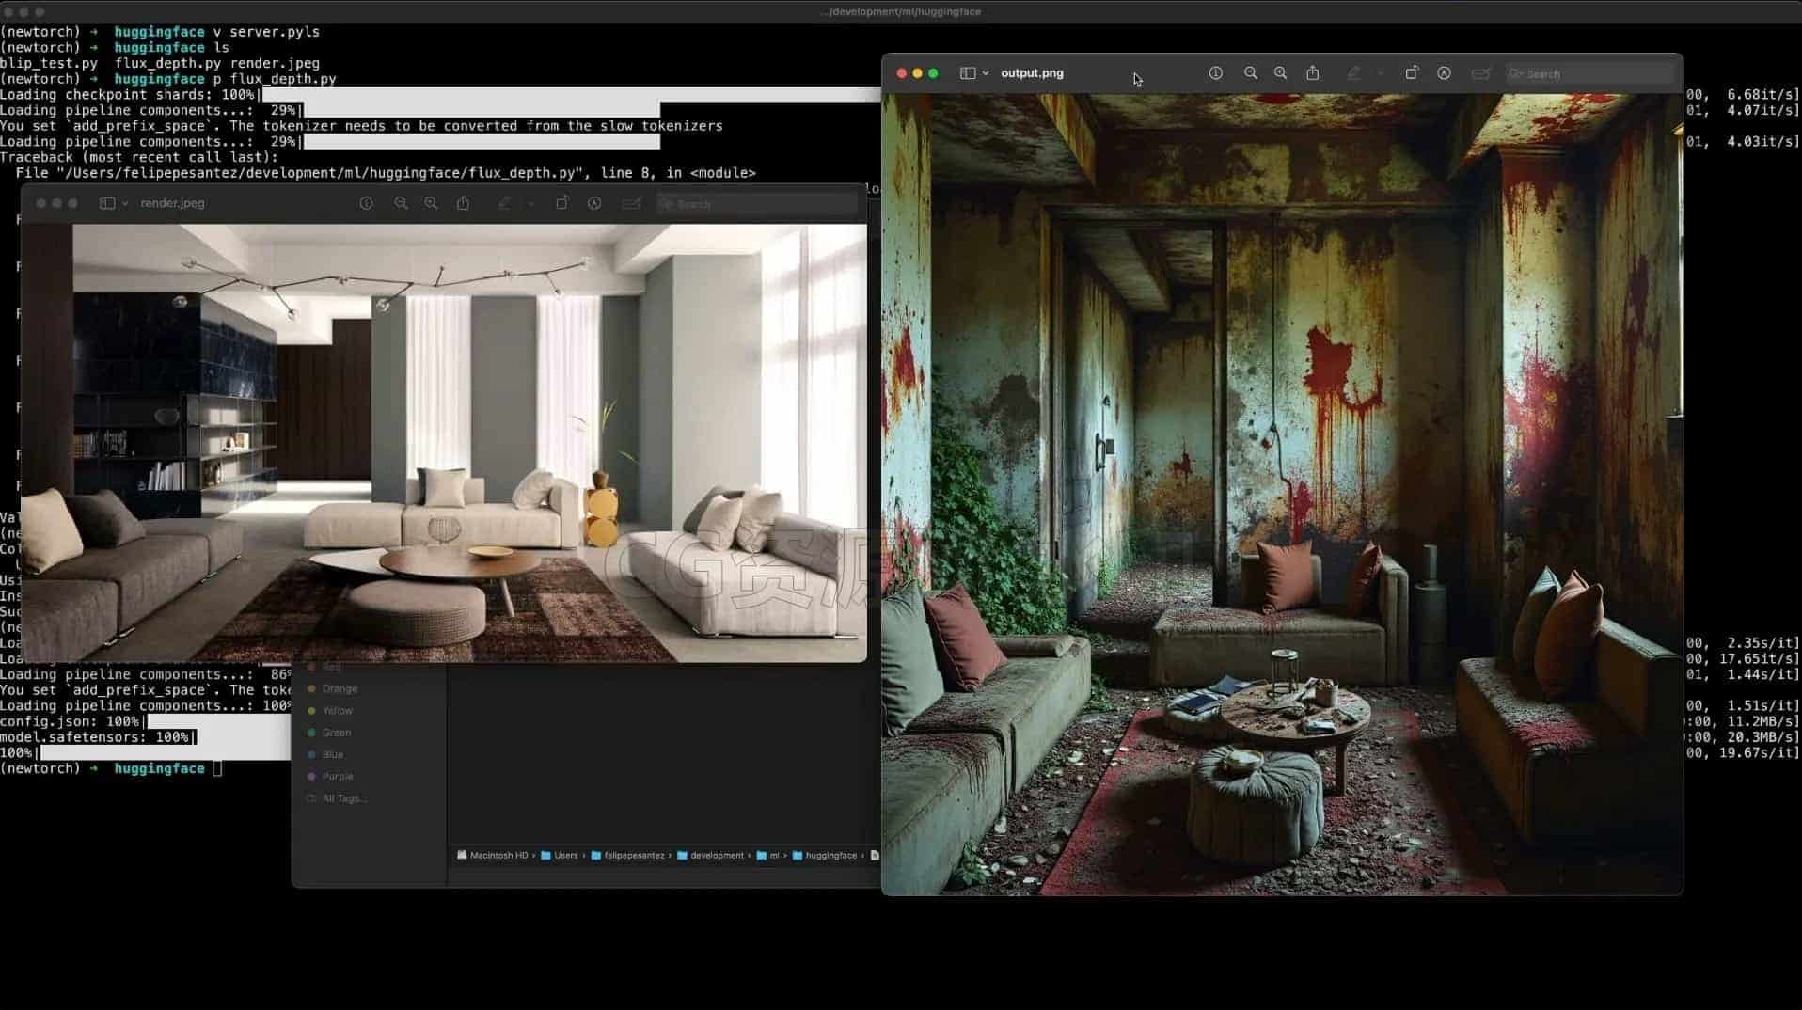Screen dimensions: 1802x1010
Task: Expand highlight options chevron in output.png toolbar
Action: [1380, 73]
